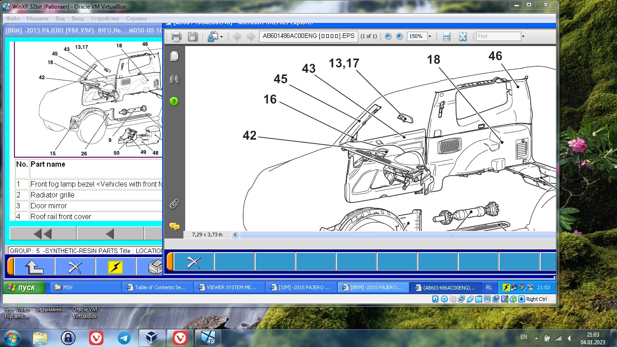The width and height of the screenshot is (617, 347).
Task: Open the Pages panel in PDF sidebar
Action: click(x=174, y=56)
